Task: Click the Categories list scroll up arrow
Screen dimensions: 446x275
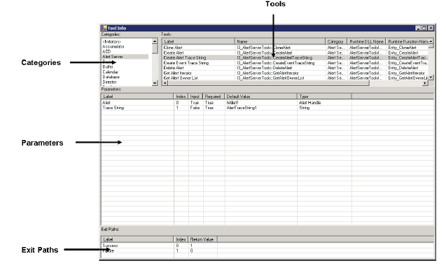Action: tap(155, 41)
